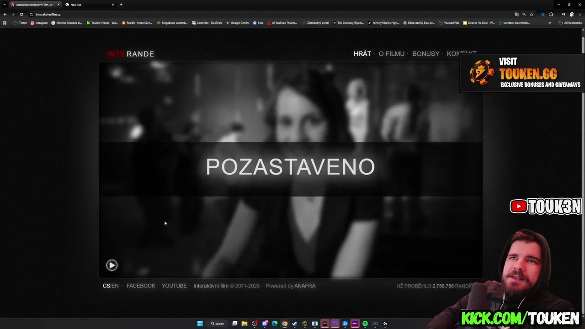Go to the BONUSY section
585x329 pixels.
coord(425,54)
